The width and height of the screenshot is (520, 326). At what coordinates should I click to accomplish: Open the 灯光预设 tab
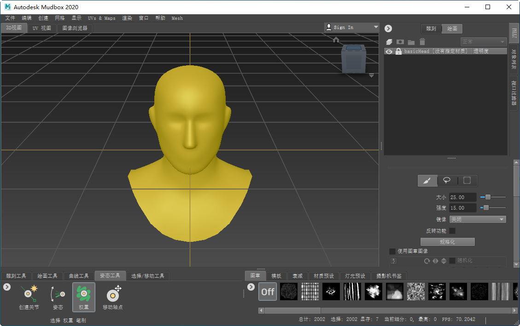coord(355,276)
